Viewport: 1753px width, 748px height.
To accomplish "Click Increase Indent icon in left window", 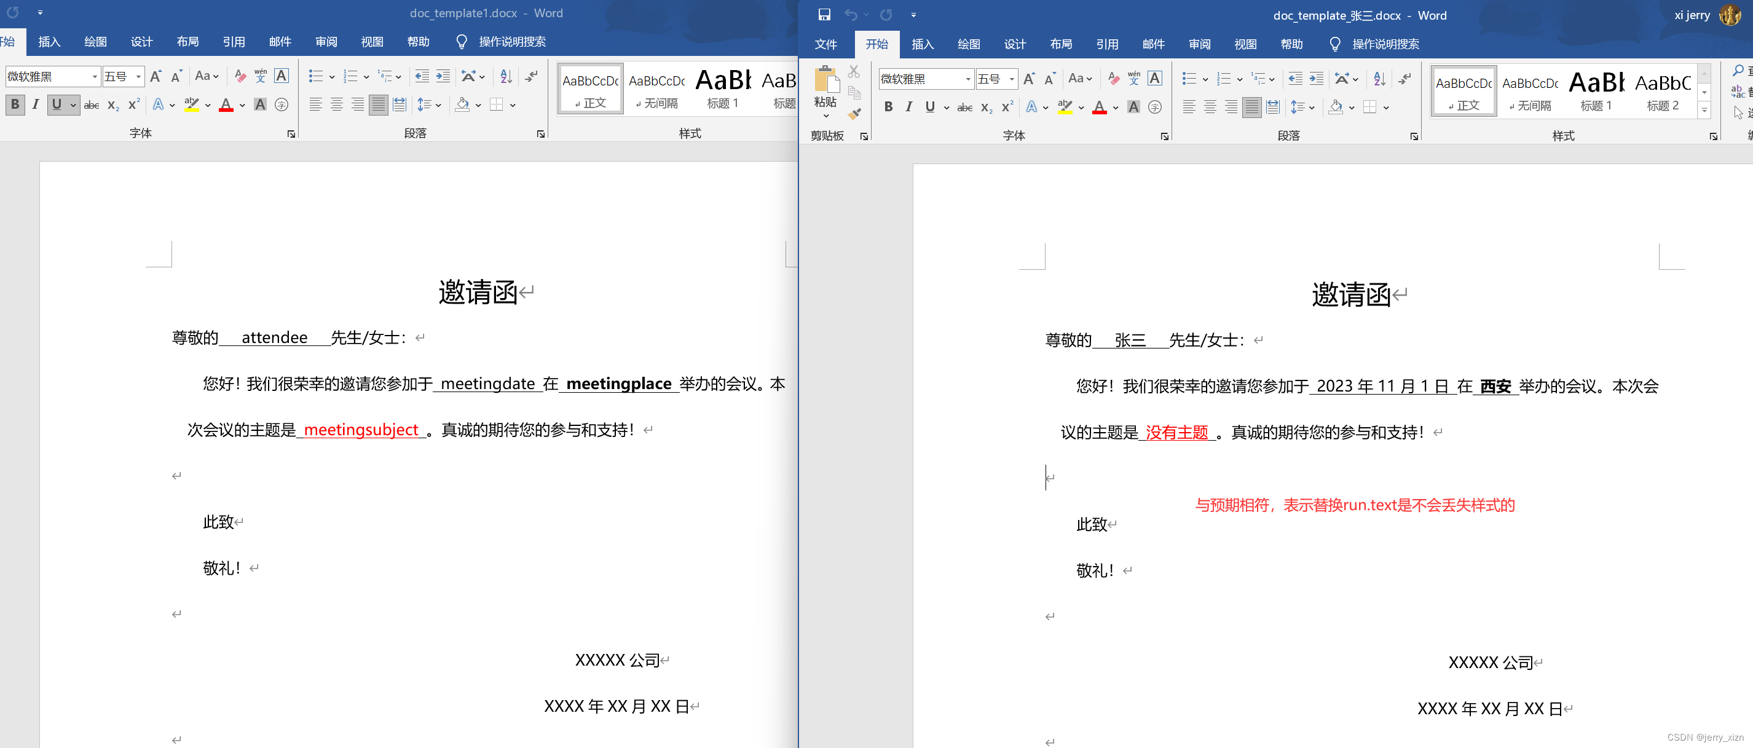I will pos(443,76).
